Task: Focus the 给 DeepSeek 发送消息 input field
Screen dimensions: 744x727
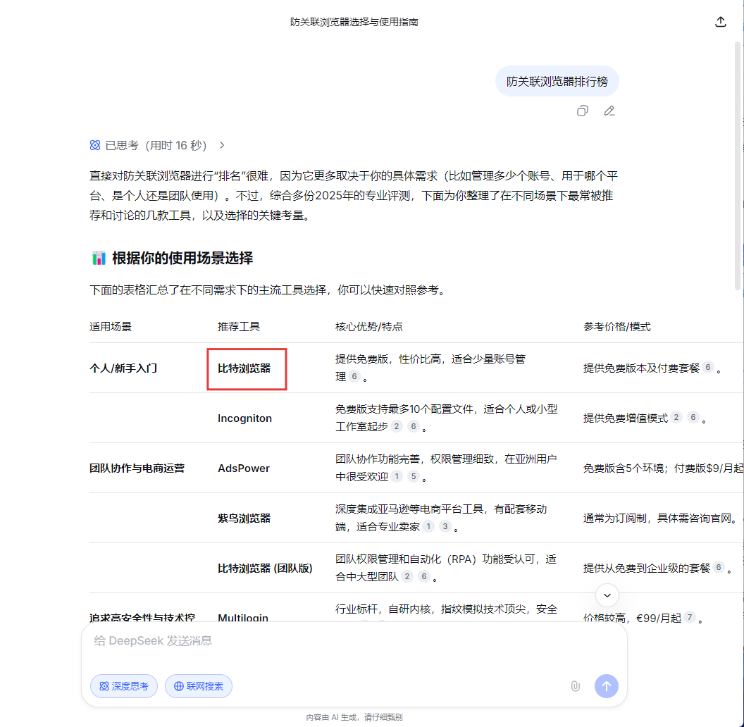Action: (x=352, y=641)
